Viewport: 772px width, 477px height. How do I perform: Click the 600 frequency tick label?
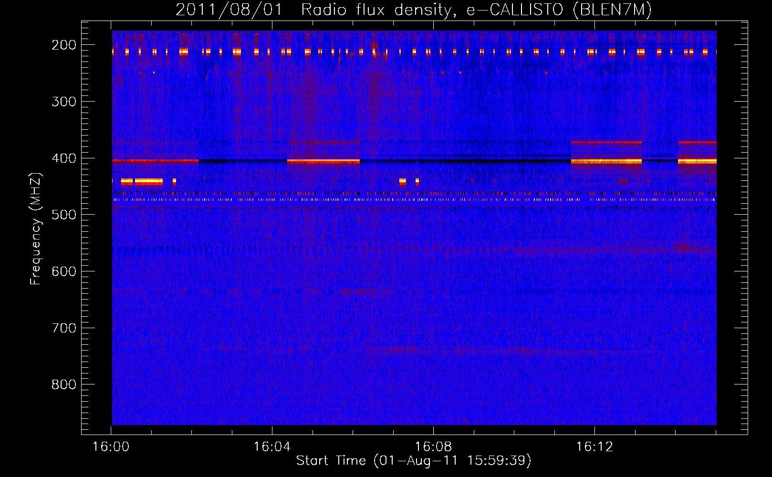(x=64, y=271)
